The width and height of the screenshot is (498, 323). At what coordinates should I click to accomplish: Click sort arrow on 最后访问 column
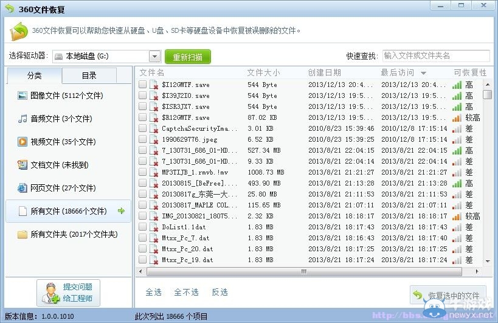(x=423, y=73)
